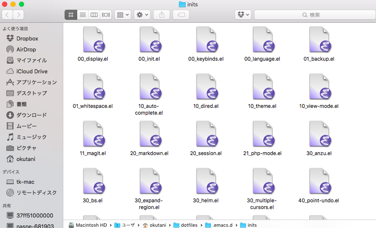Open ムービー in the sidebar

pyautogui.click(x=32, y=126)
